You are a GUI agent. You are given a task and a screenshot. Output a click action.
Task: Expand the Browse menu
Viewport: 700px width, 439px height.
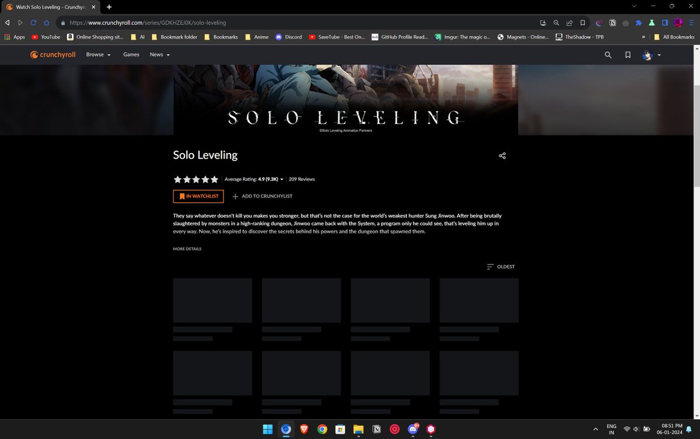[98, 54]
